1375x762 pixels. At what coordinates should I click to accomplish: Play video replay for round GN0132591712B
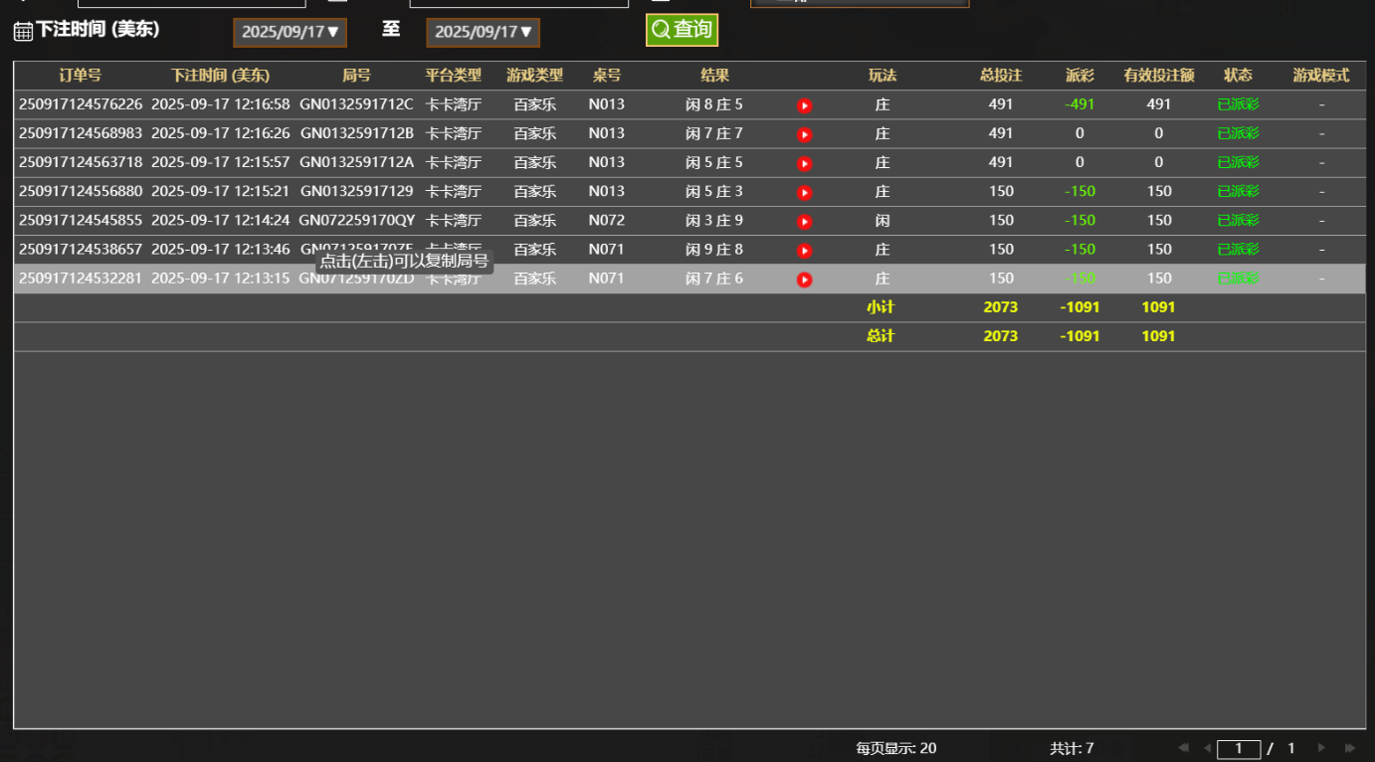pyautogui.click(x=805, y=134)
